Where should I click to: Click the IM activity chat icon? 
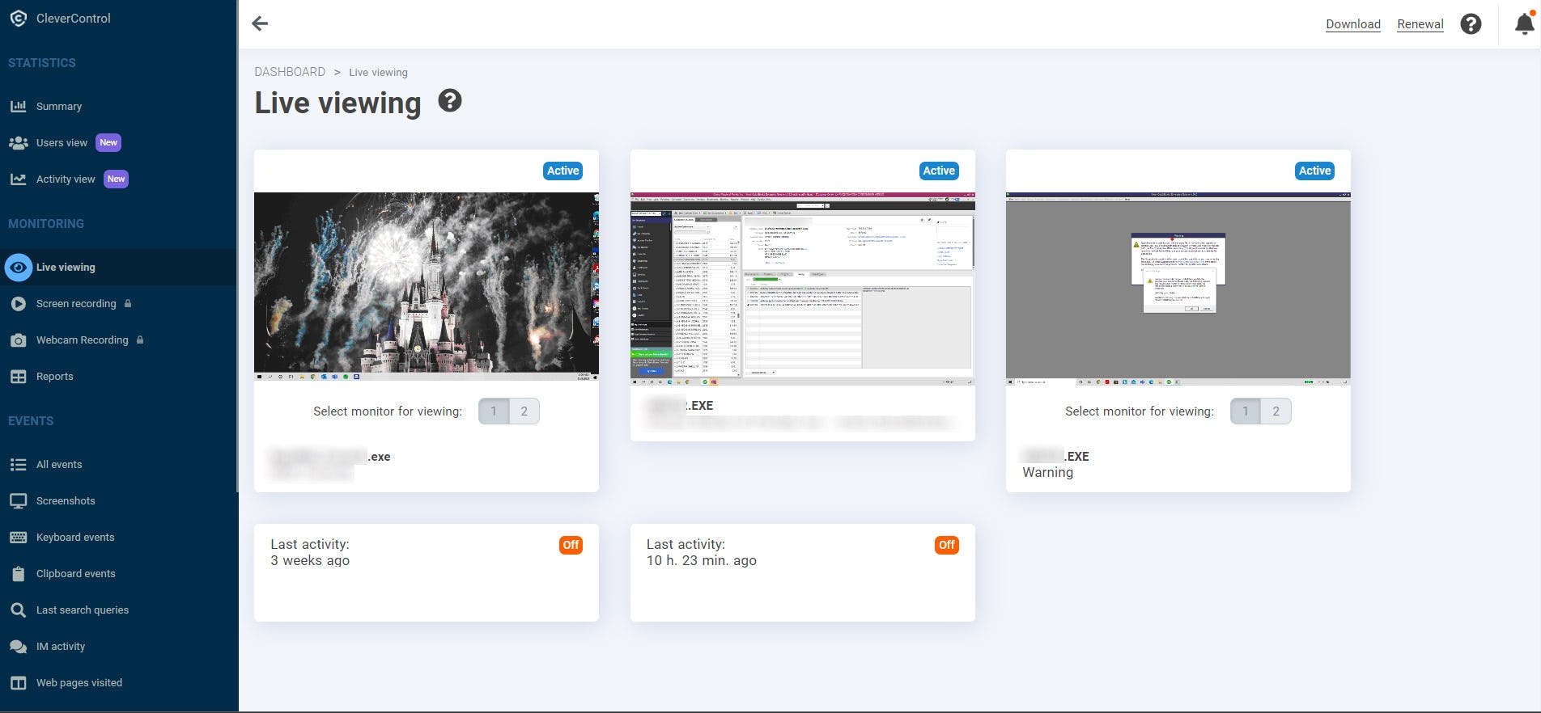pos(18,647)
